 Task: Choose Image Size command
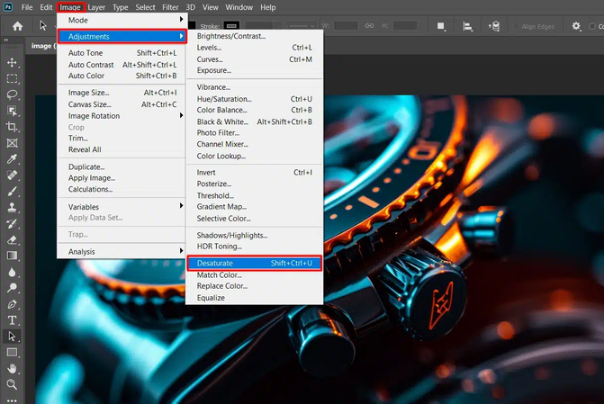pyautogui.click(x=122, y=93)
